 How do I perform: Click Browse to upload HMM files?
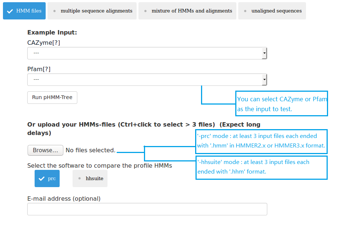[x=45, y=150]
